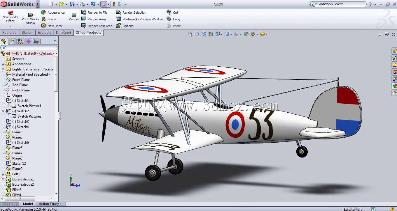
Task: Expand Lights, Cameras and Scene folder
Action: (x=3, y=69)
